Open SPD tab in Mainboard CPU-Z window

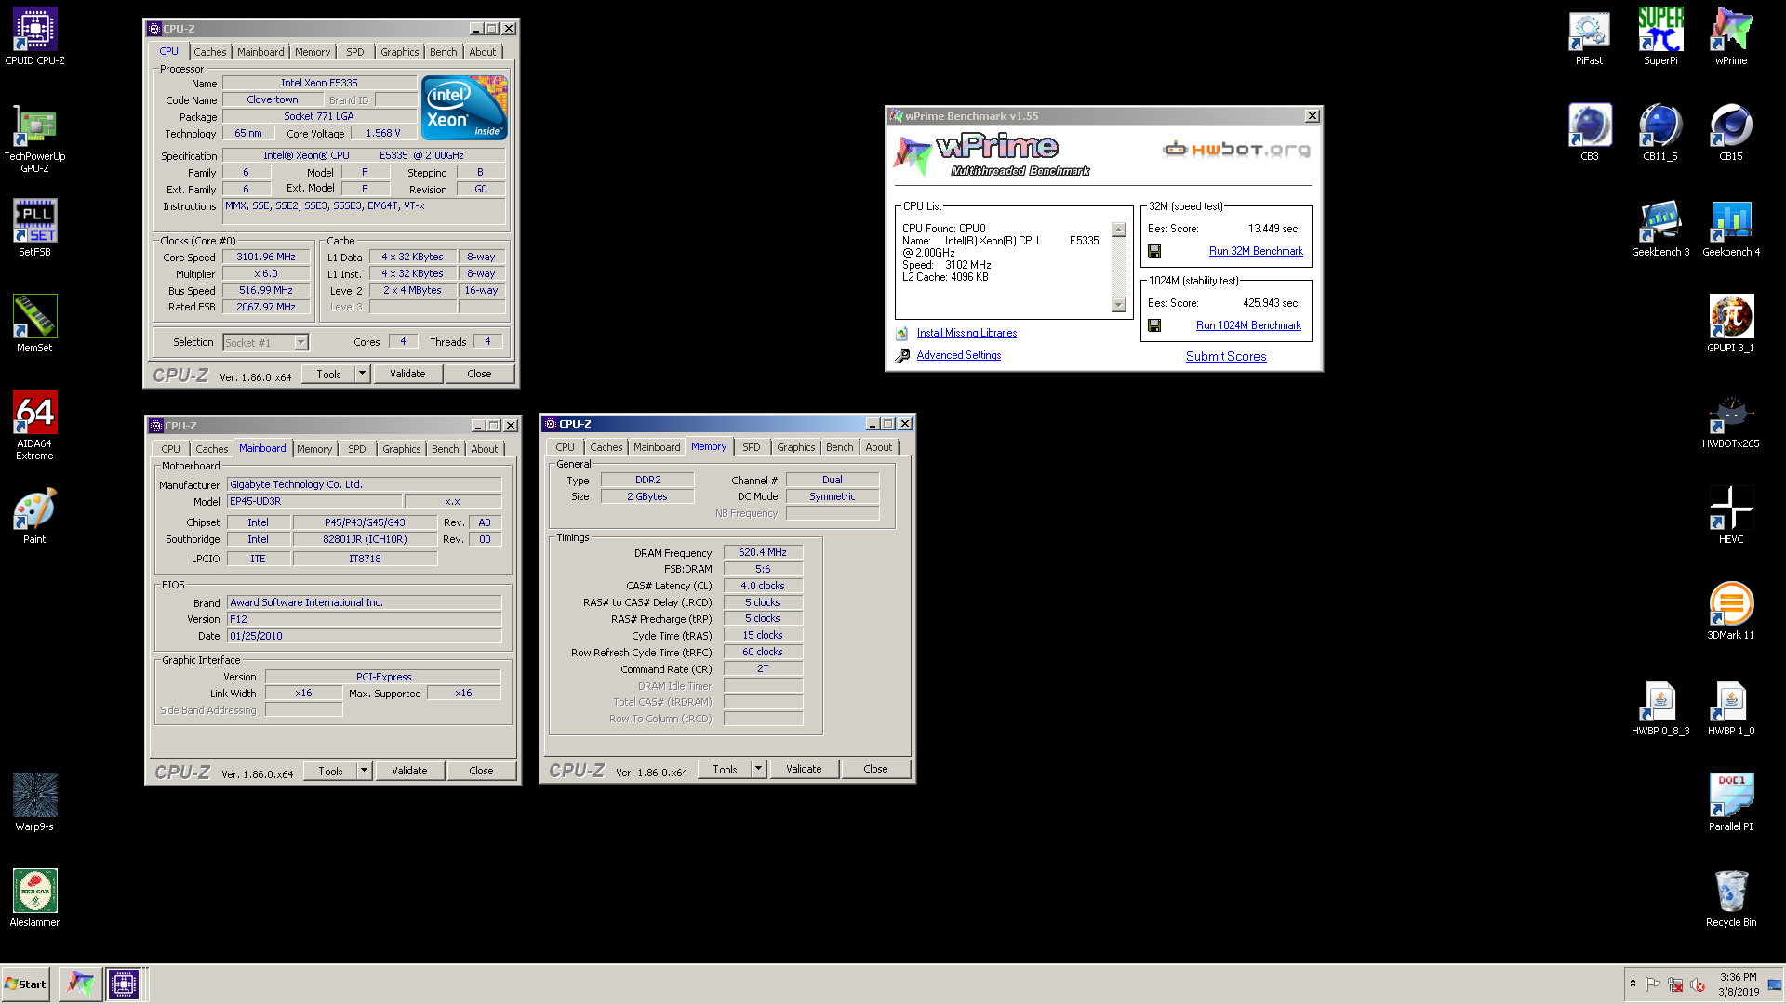357,449
